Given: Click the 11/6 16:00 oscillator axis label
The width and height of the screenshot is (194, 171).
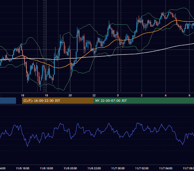Looking at the screenshot, I should click(23, 168).
